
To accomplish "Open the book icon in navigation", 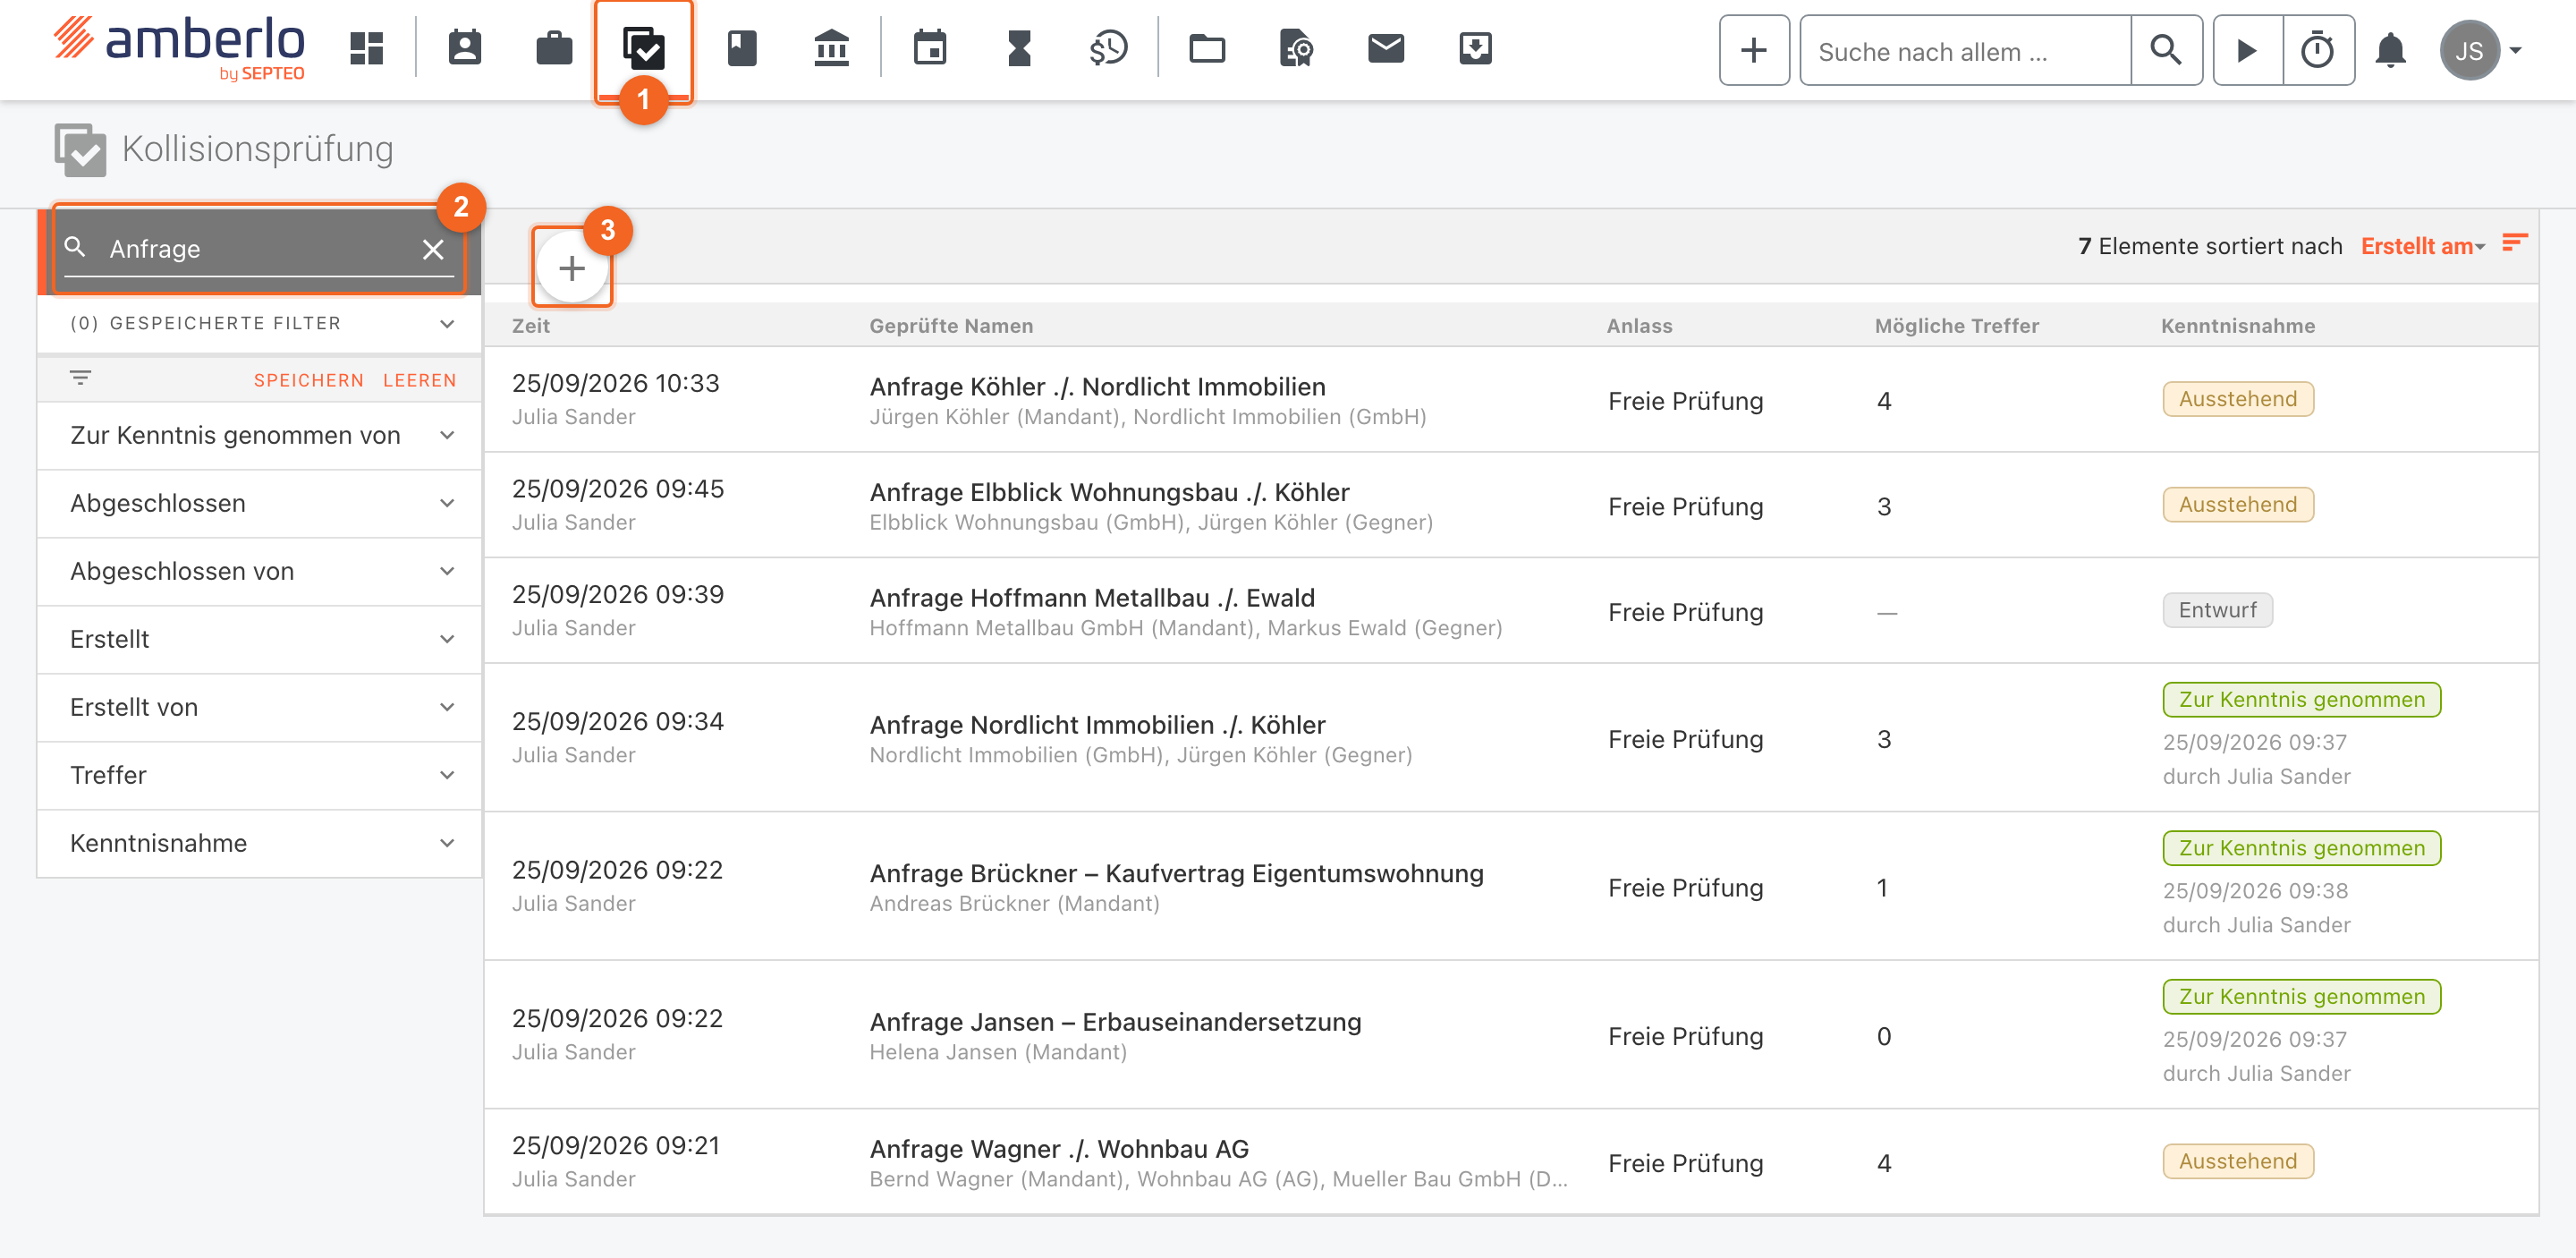I will click(x=741, y=48).
